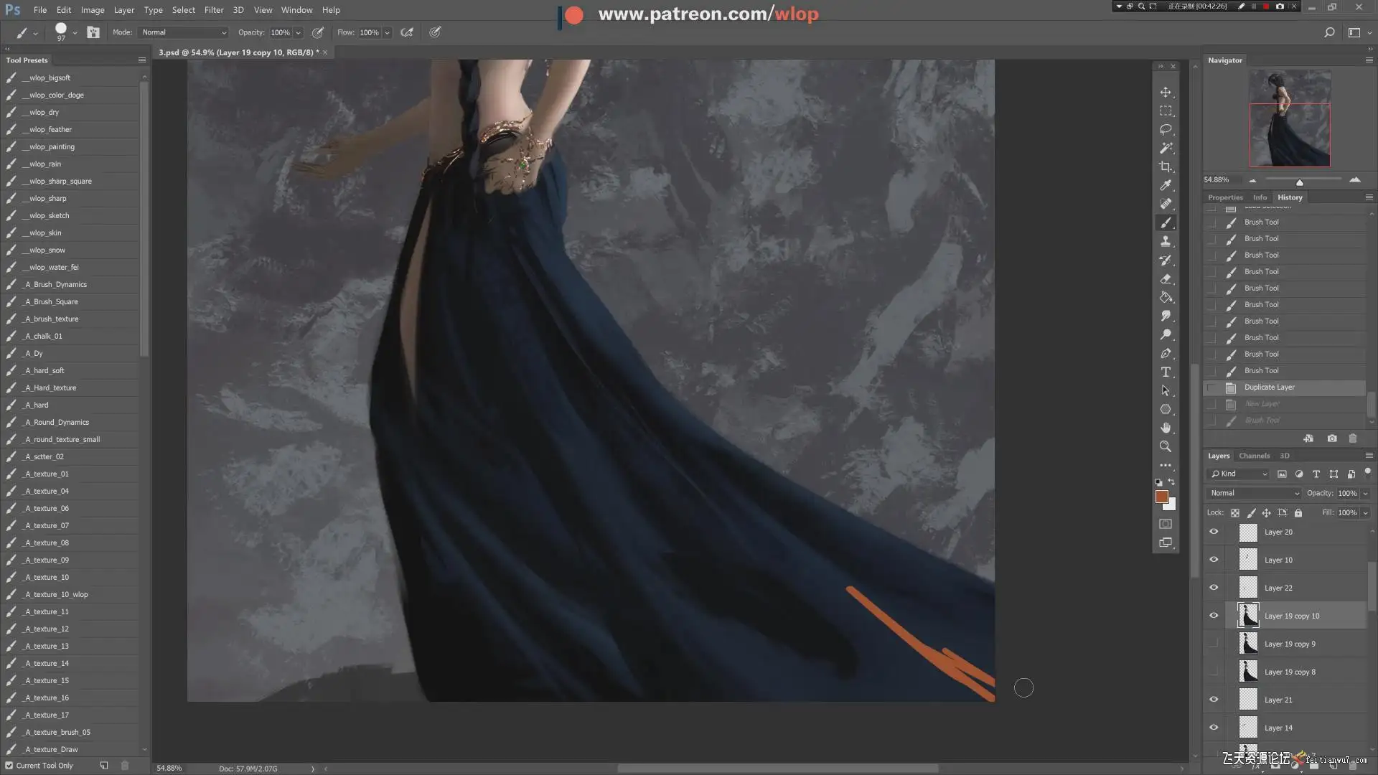Screen dimensions: 1378x775
Task: Expand the layer blend mode Normal dropdown
Action: (1254, 493)
